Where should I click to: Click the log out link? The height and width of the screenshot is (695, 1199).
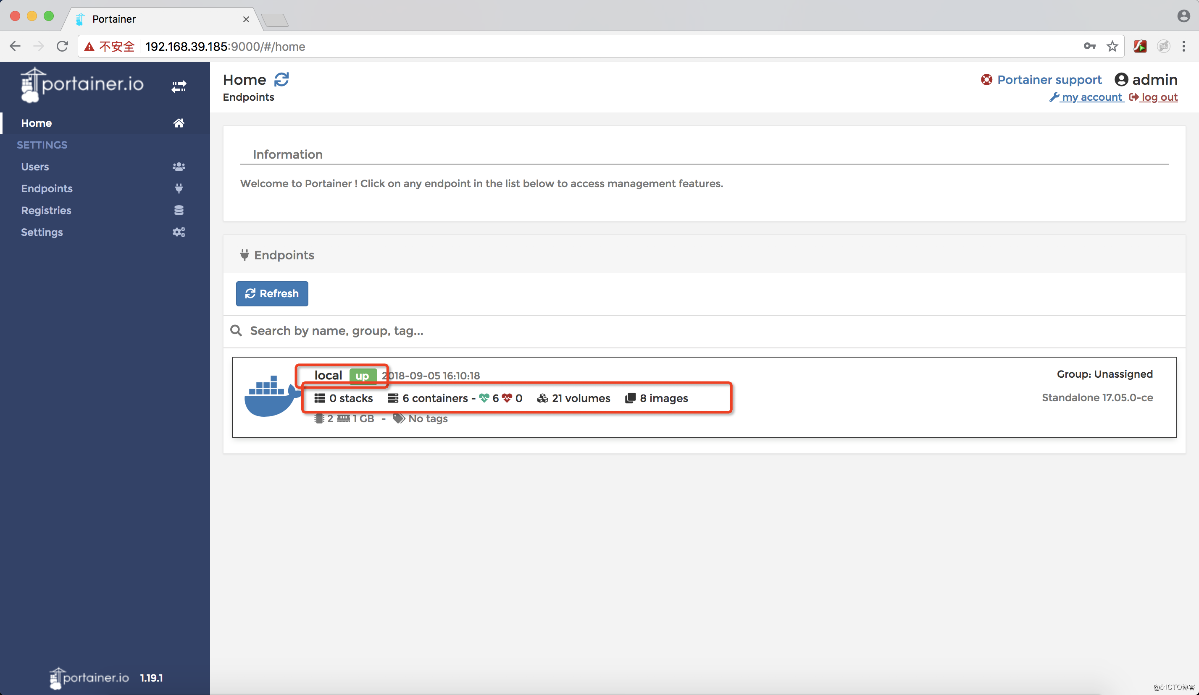(x=1154, y=97)
